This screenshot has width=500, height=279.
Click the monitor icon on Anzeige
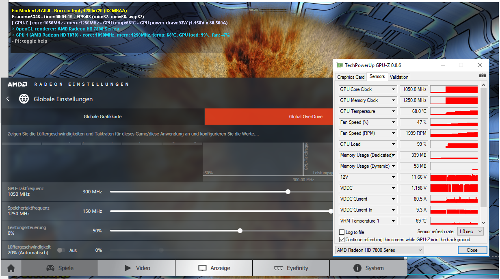click(202, 268)
